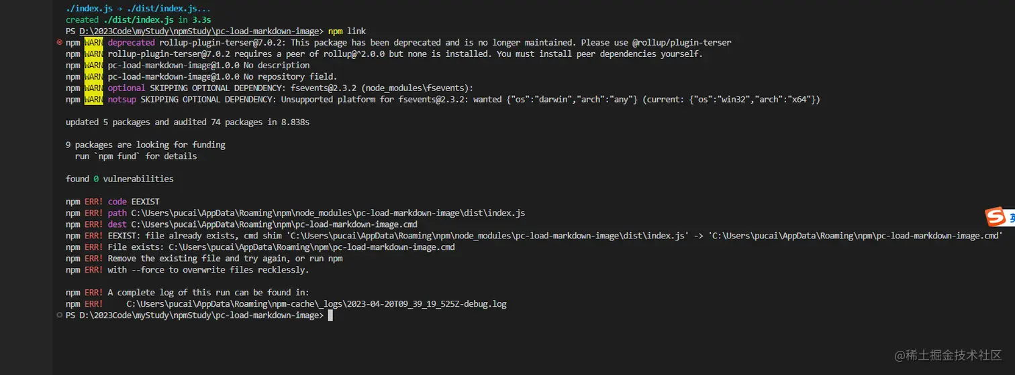
Task: Place cursor at the terminal prompt block
Action: 330,315
